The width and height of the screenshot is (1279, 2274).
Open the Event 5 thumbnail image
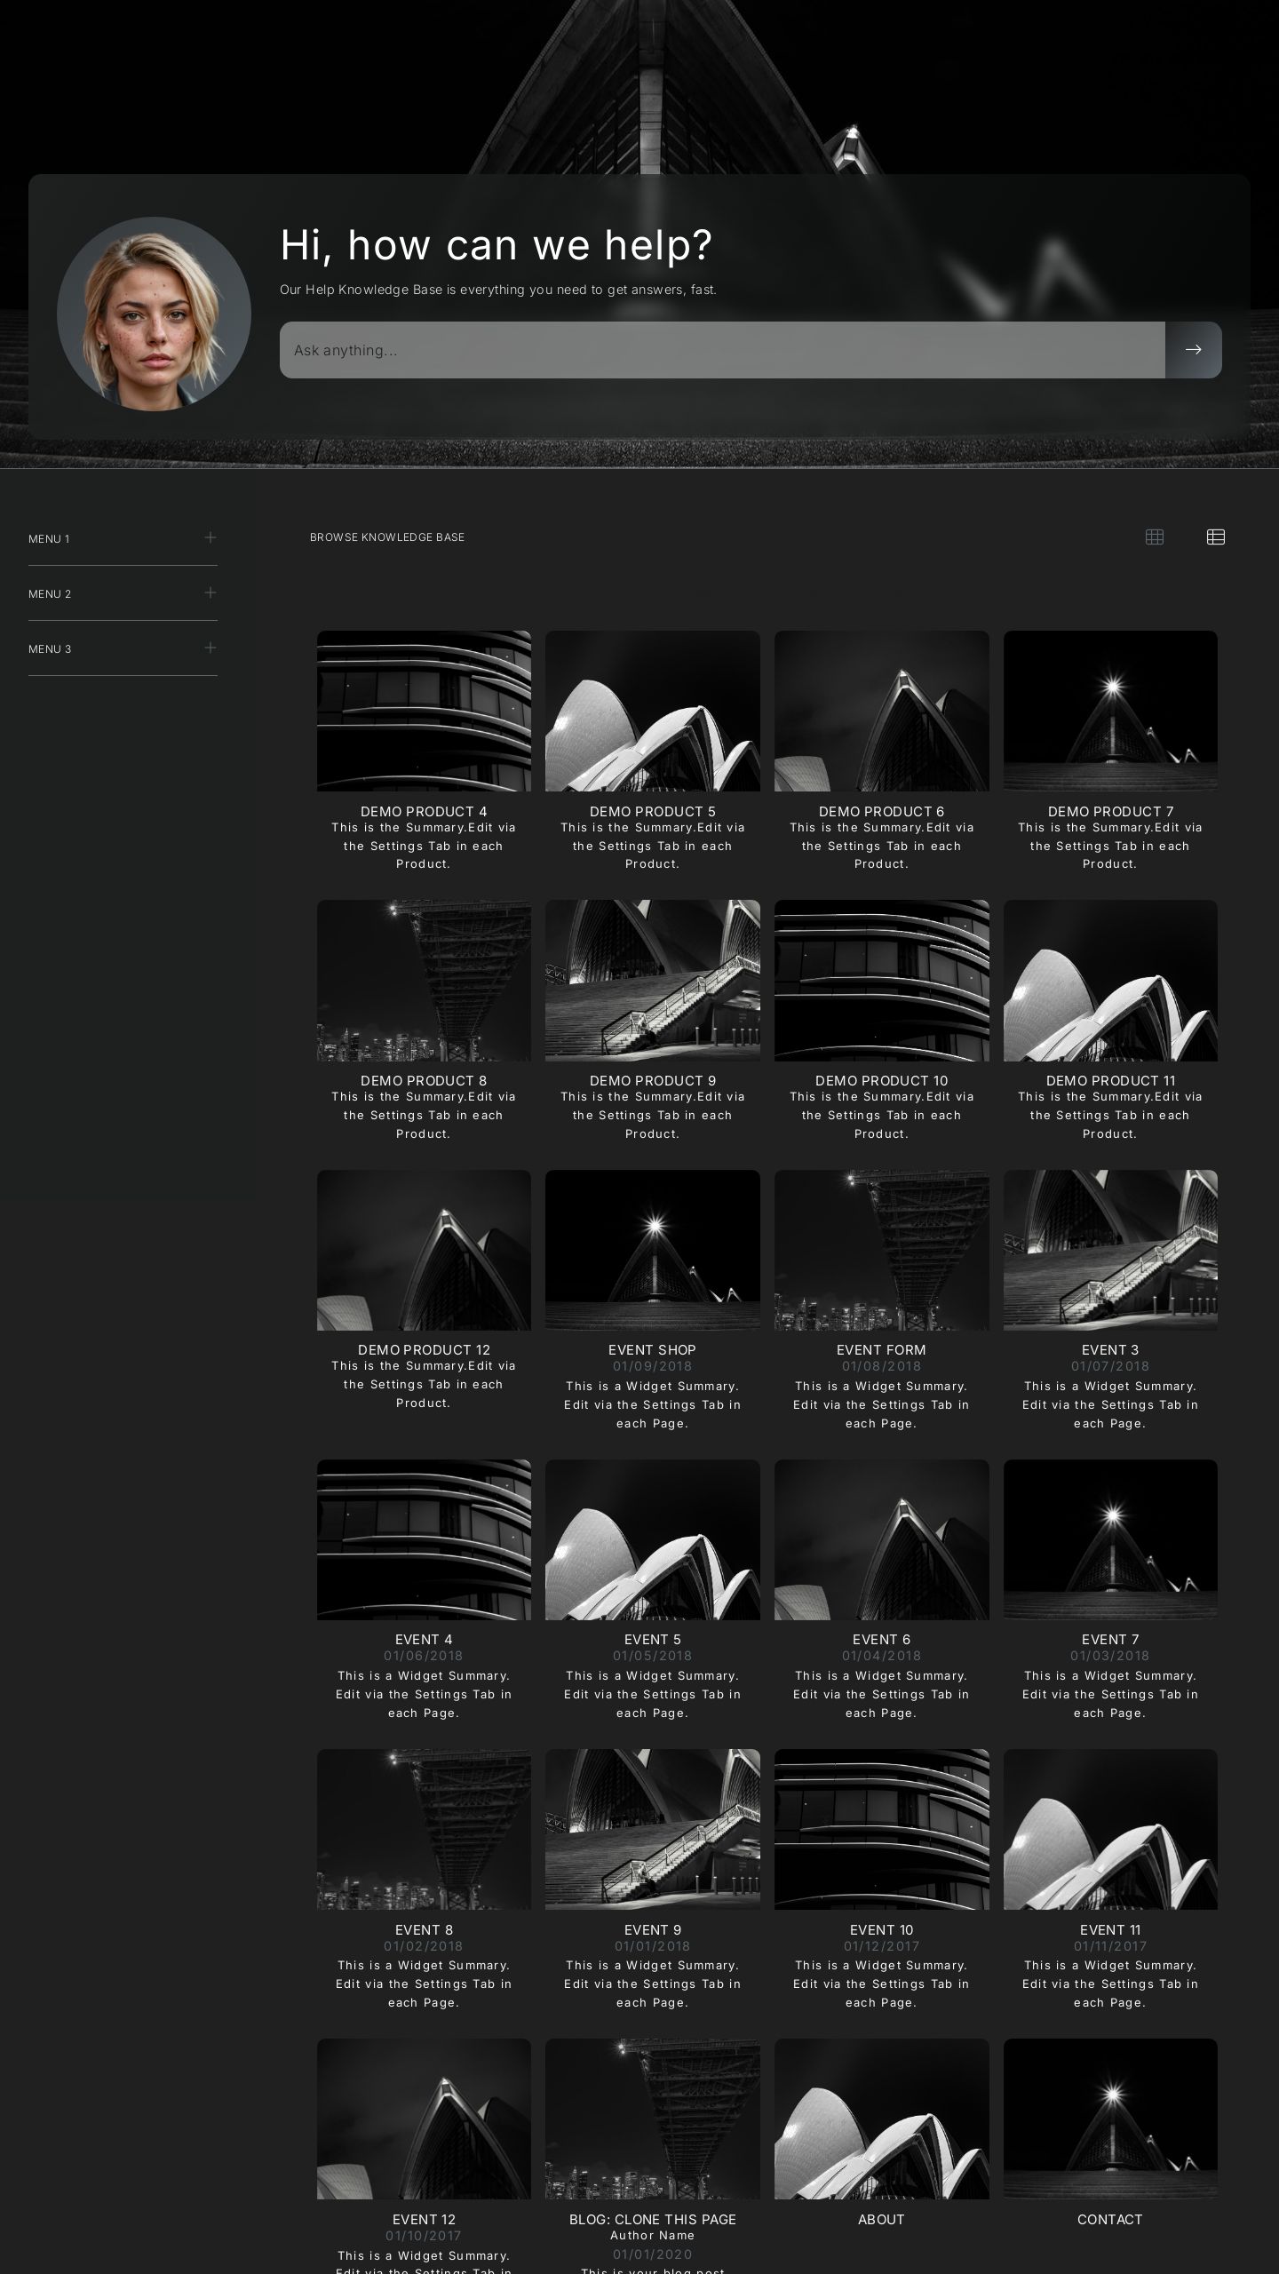pos(652,1539)
